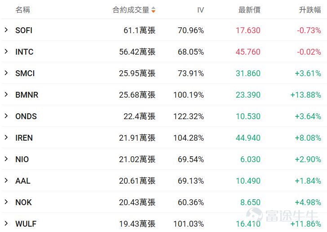The width and height of the screenshot is (327, 232).
Task: Select the SOFI ticker name
Action: click(x=24, y=30)
